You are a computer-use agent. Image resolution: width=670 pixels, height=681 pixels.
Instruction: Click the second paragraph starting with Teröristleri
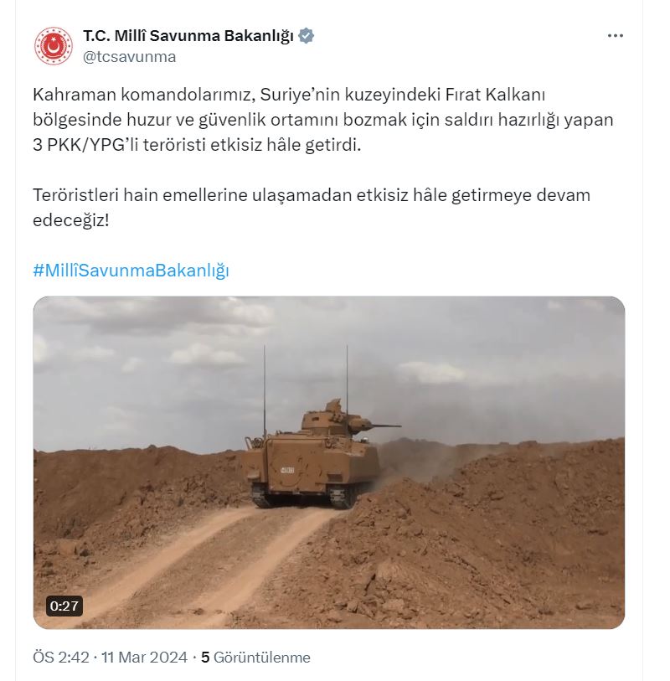point(312,208)
